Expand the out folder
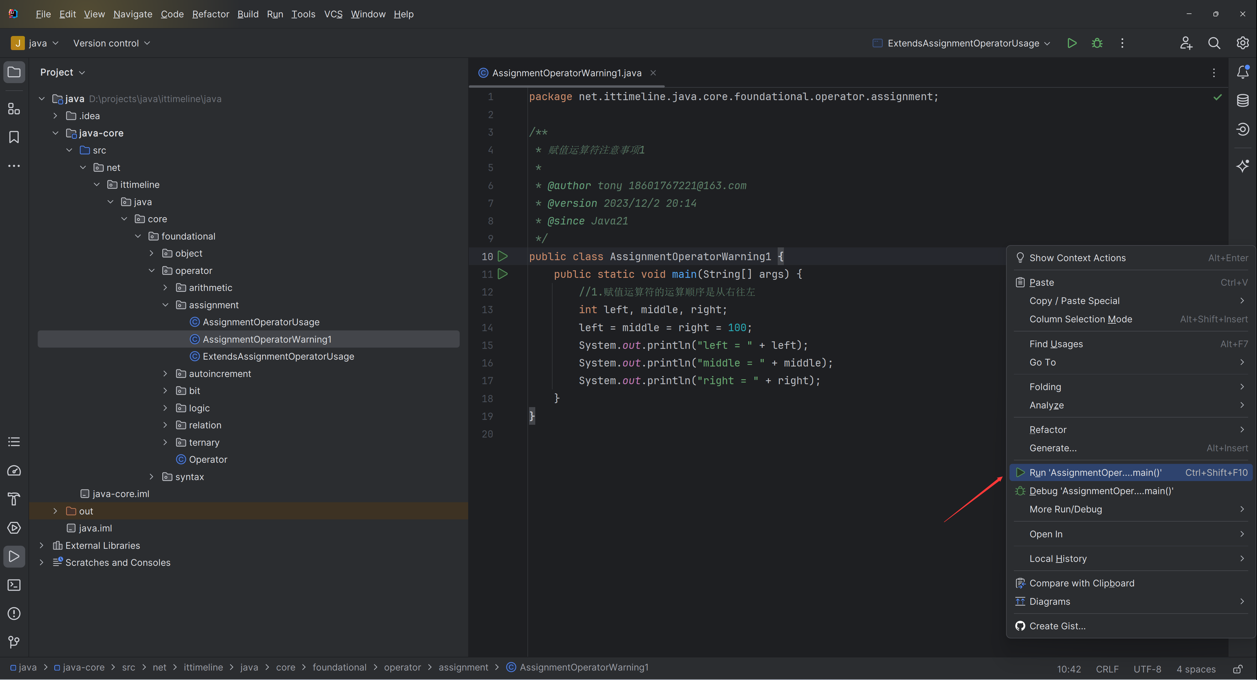1257x680 pixels. pyautogui.click(x=56, y=510)
